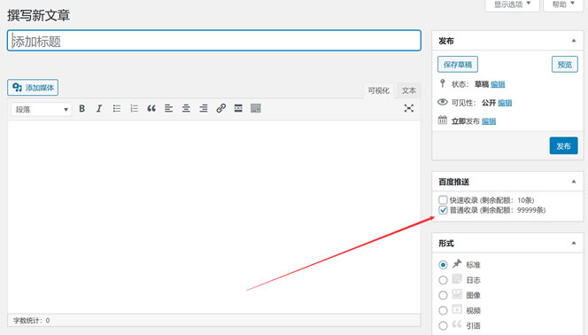Click the quote icon for 引语 format

(457, 324)
